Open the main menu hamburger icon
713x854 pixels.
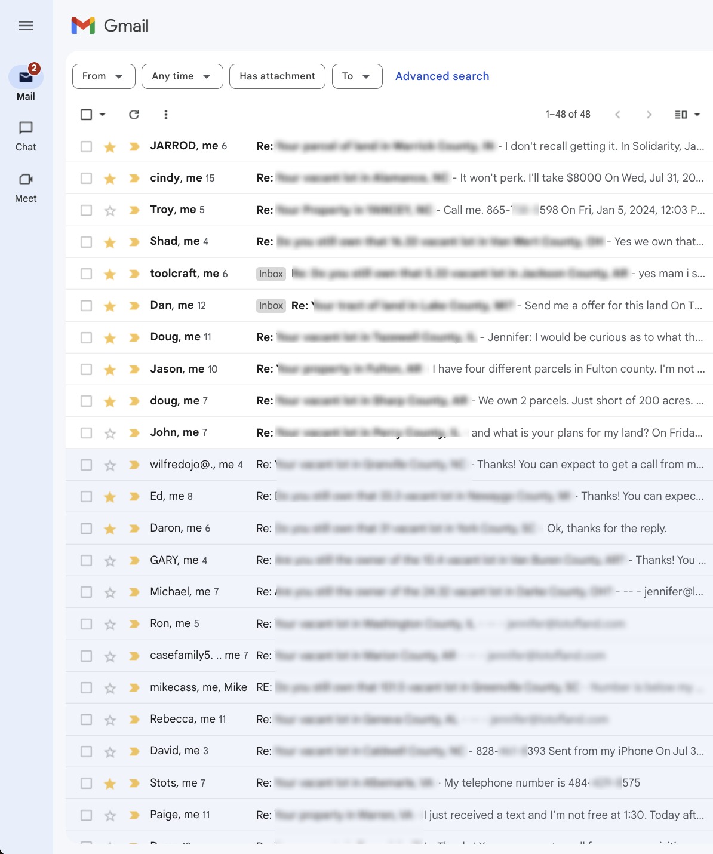coord(26,26)
